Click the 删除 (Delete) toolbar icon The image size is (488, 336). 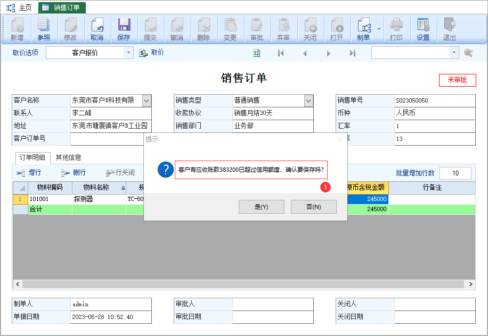(x=204, y=29)
